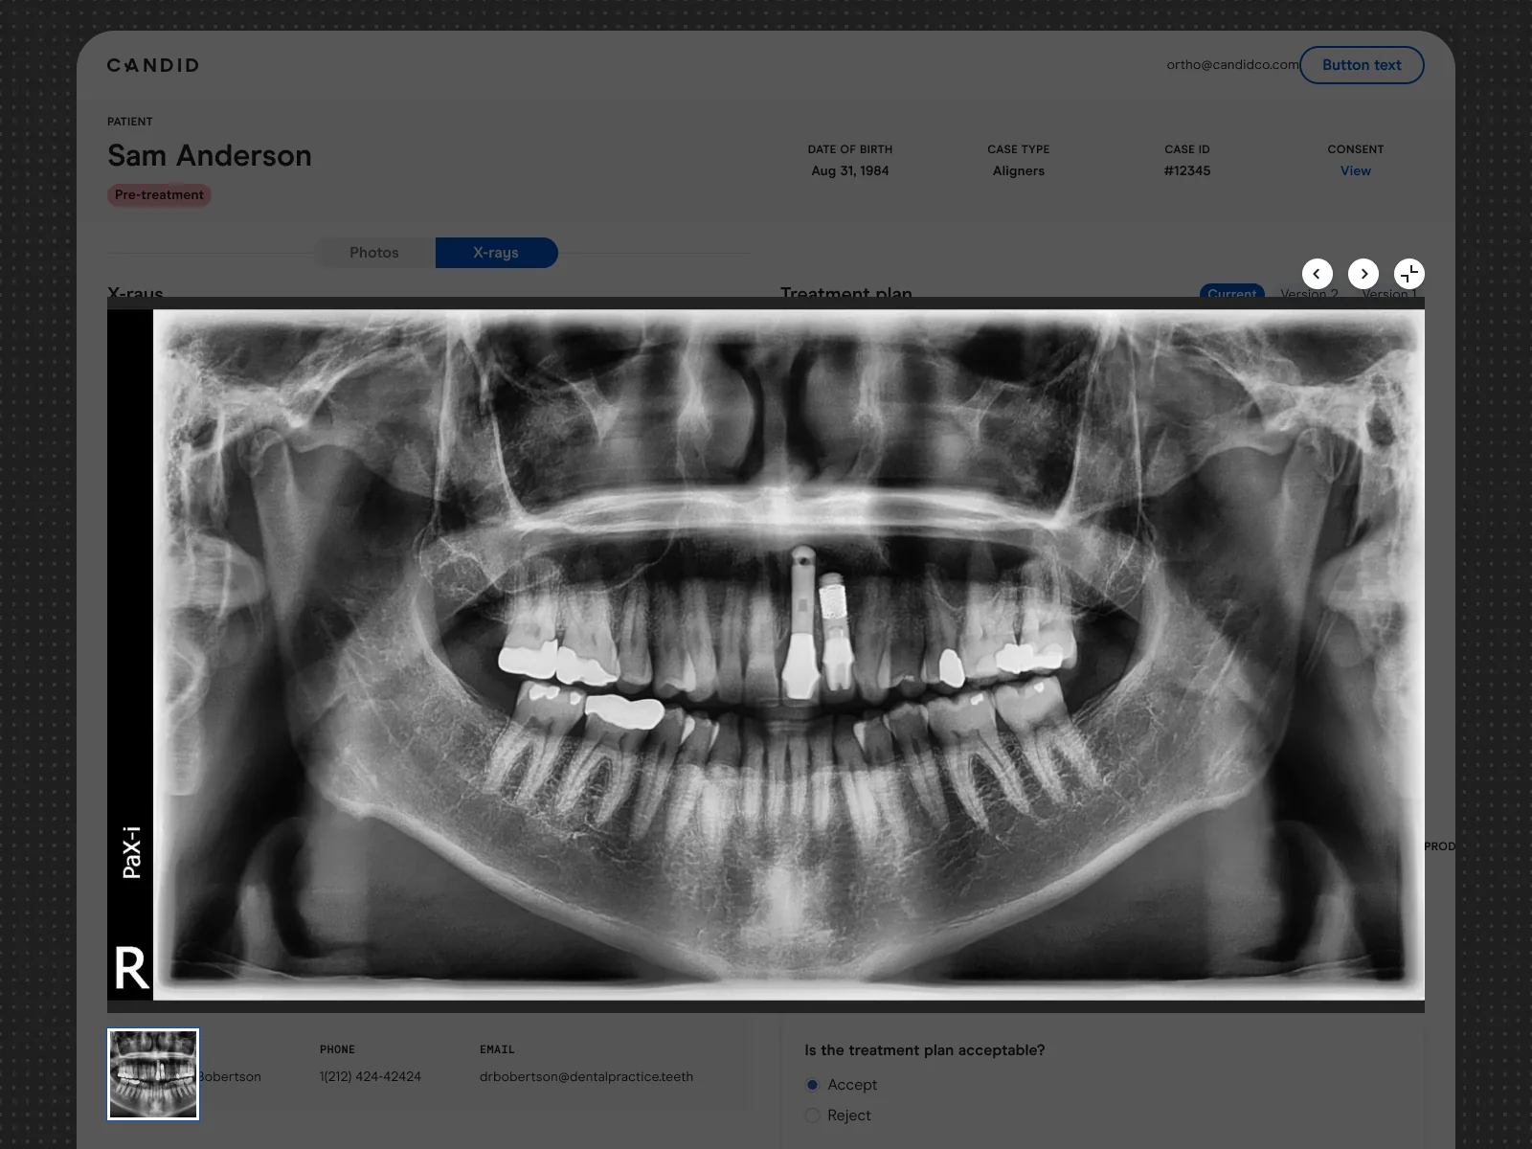
Task: Switch to the X-rays tab
Action: (x=496, y=253)
